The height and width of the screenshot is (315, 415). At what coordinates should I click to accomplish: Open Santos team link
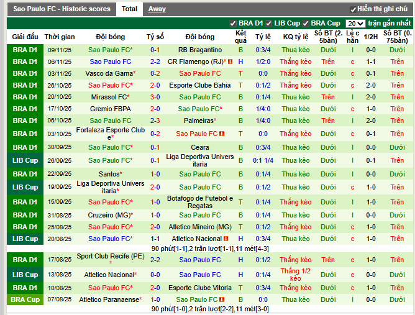(109, 174)
